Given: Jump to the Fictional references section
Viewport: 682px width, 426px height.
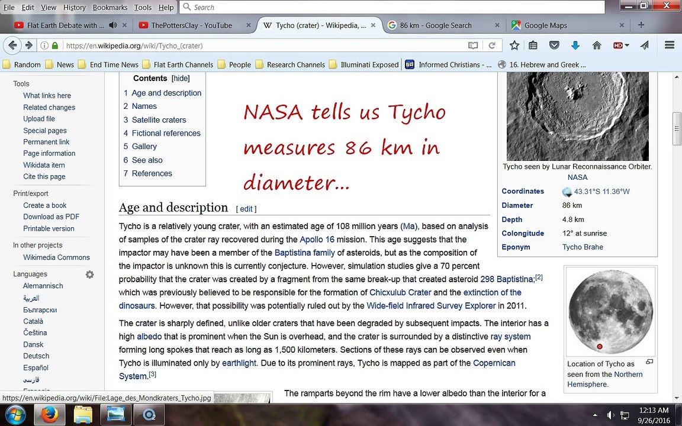Looking at the screenshot, I should pyautogui.click(x=166, y=133).
